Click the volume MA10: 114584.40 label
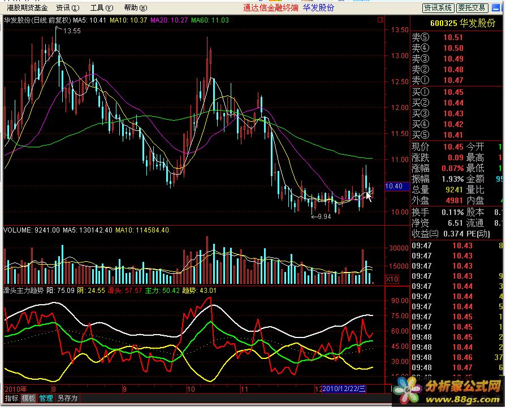This screenshot has height=408, width=506. [142, 230]
